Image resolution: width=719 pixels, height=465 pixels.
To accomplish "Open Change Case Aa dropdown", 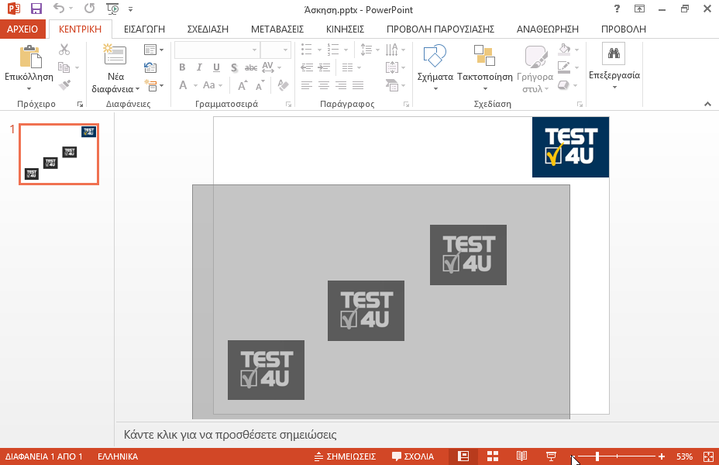I will (212, 85).
